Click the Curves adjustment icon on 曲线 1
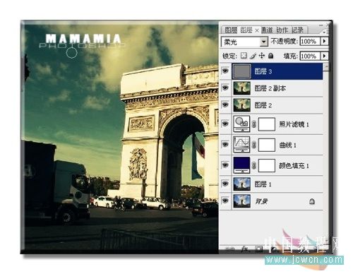 pyautogui.click(x=241, y=144)
